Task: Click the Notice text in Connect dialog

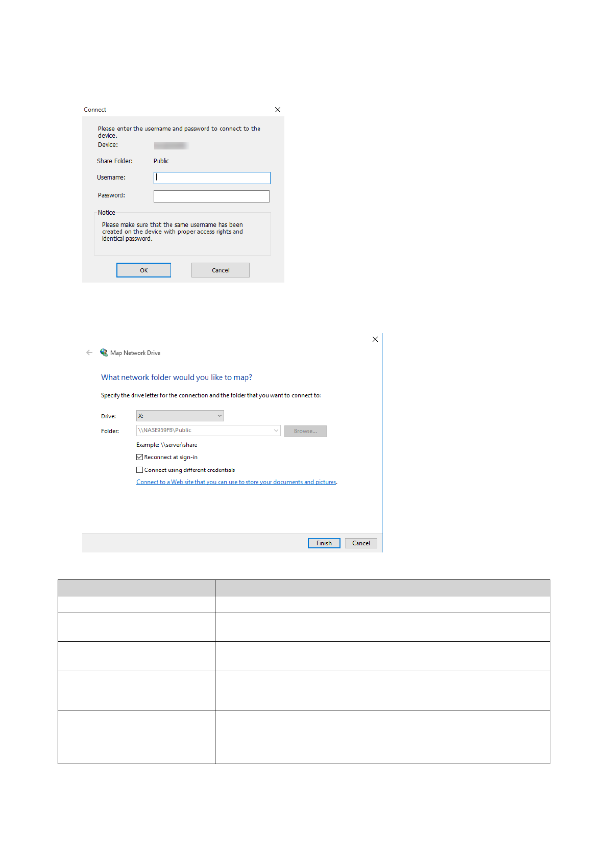Action: coord(173,232)
